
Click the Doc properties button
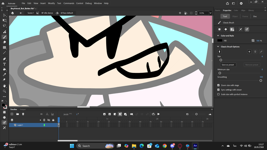(255, 16)
